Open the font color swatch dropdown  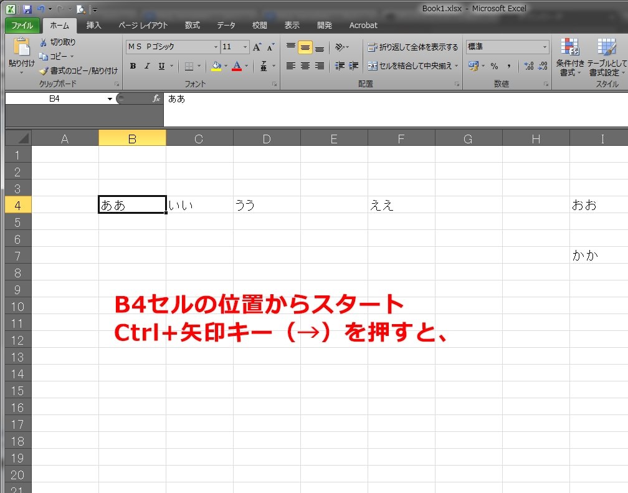(x=247, y=66)
